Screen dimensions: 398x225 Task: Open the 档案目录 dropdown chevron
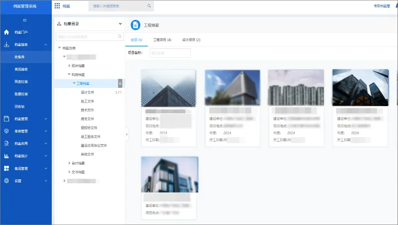coord(120,24)
